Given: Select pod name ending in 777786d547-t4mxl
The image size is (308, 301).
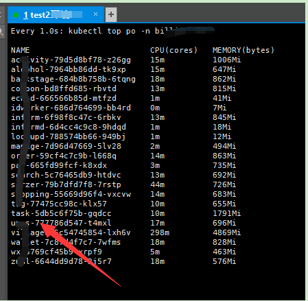Looking at the screenshot, I should pos(61,223).
